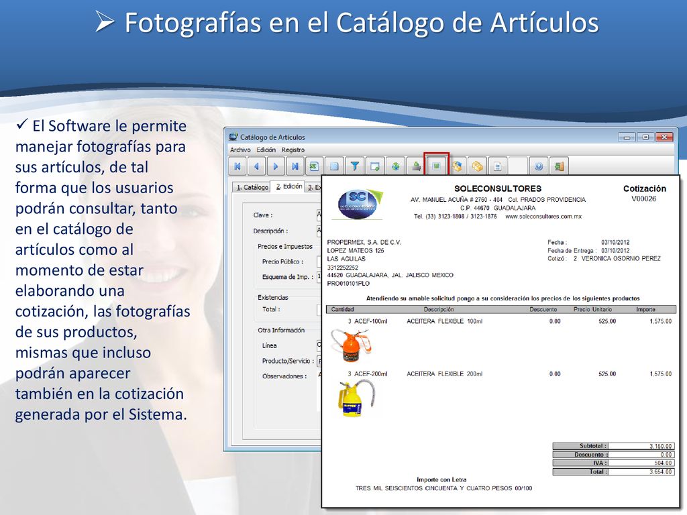
Task: Click the Descripción column header in quote
Action: tap(439, 309)
